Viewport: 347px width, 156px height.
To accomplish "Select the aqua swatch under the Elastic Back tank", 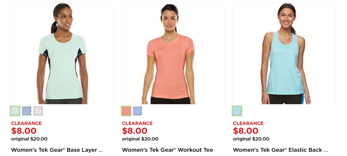I will (237, 111).
